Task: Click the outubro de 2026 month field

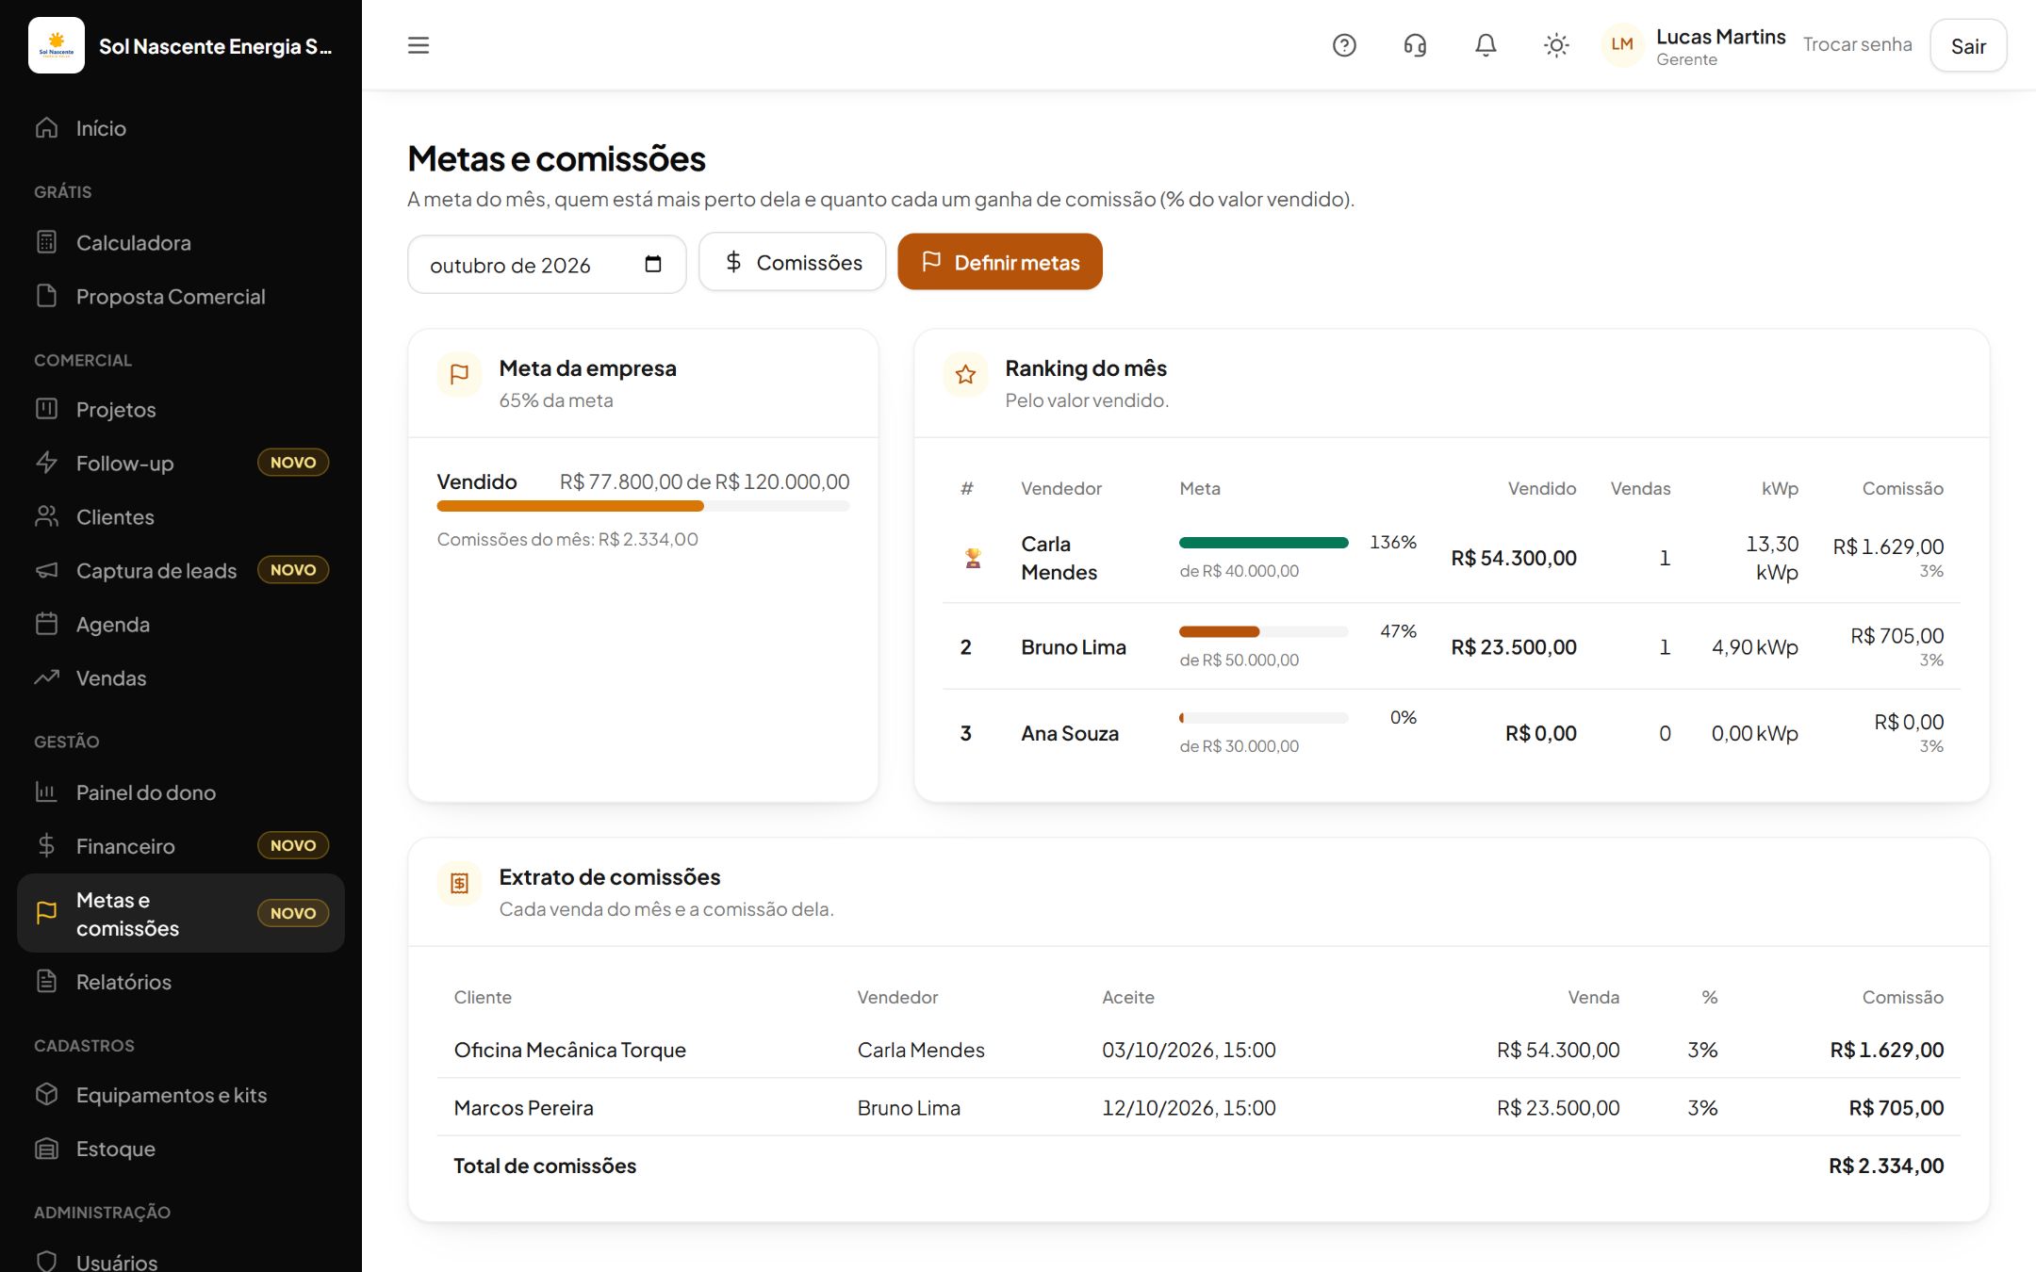Action: click(x=547, y=264)
